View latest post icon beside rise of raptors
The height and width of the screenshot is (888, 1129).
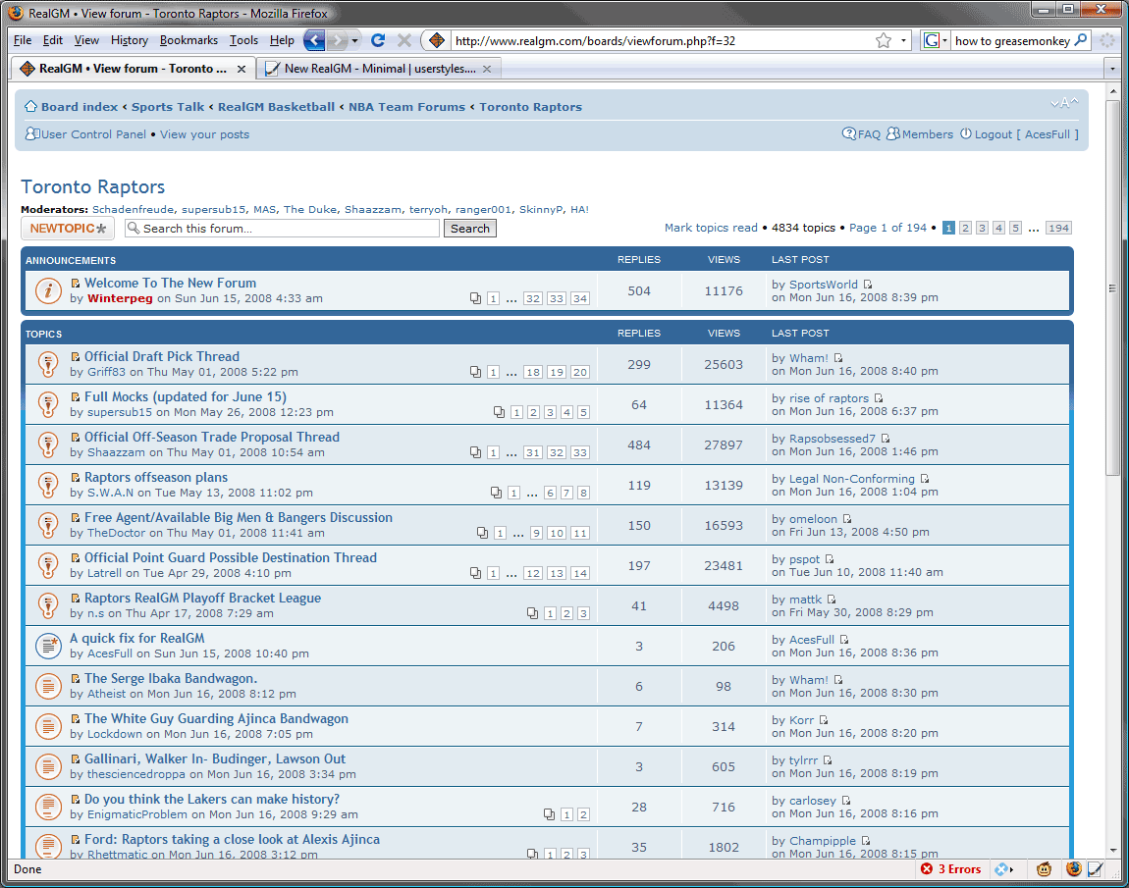(879, 398)
